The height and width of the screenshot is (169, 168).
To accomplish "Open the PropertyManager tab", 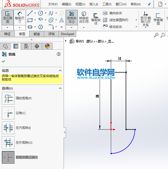I will click(x=16, y=46).
